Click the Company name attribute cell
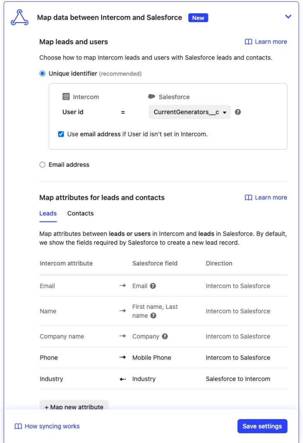Viewport: 303px width, 443px height. 62,336
